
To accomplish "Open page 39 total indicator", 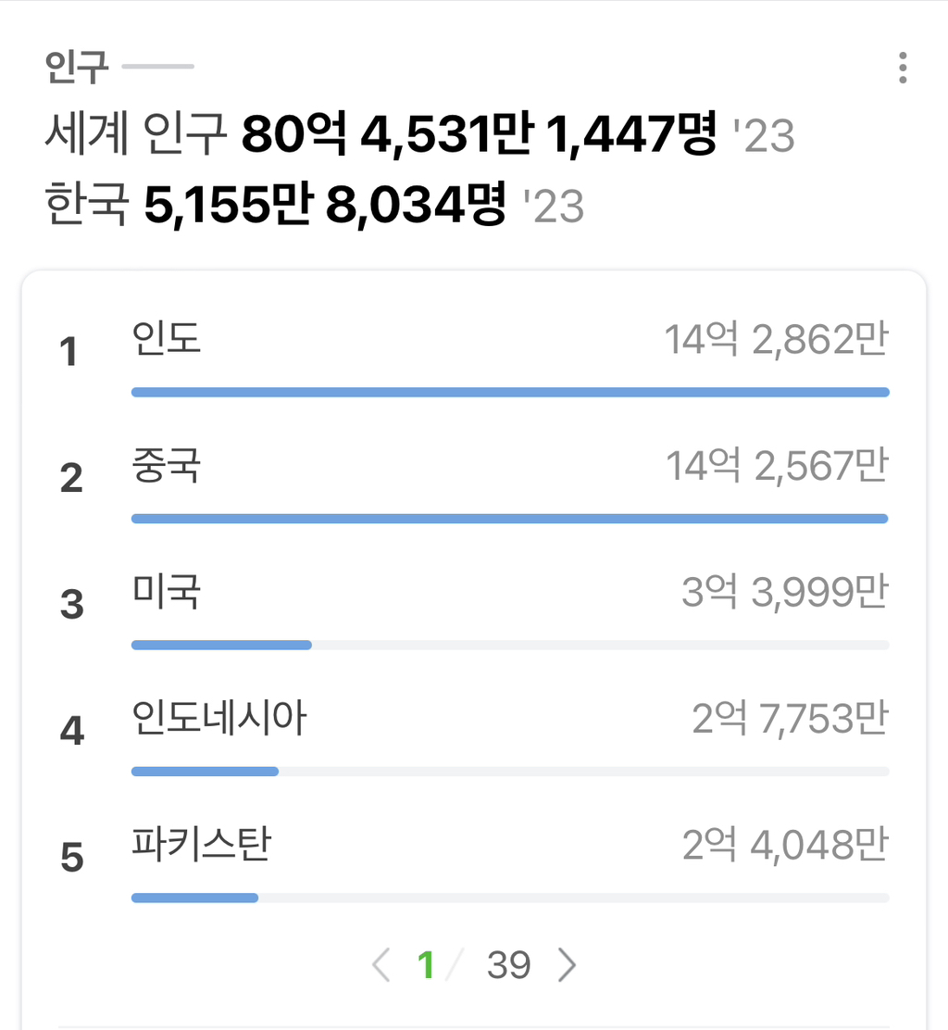I will (x=510, y=966).
